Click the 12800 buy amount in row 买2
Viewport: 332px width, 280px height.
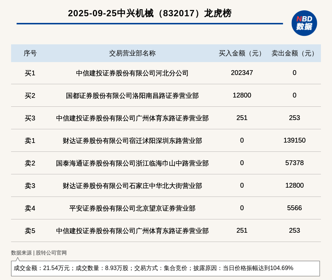[242, 95]
